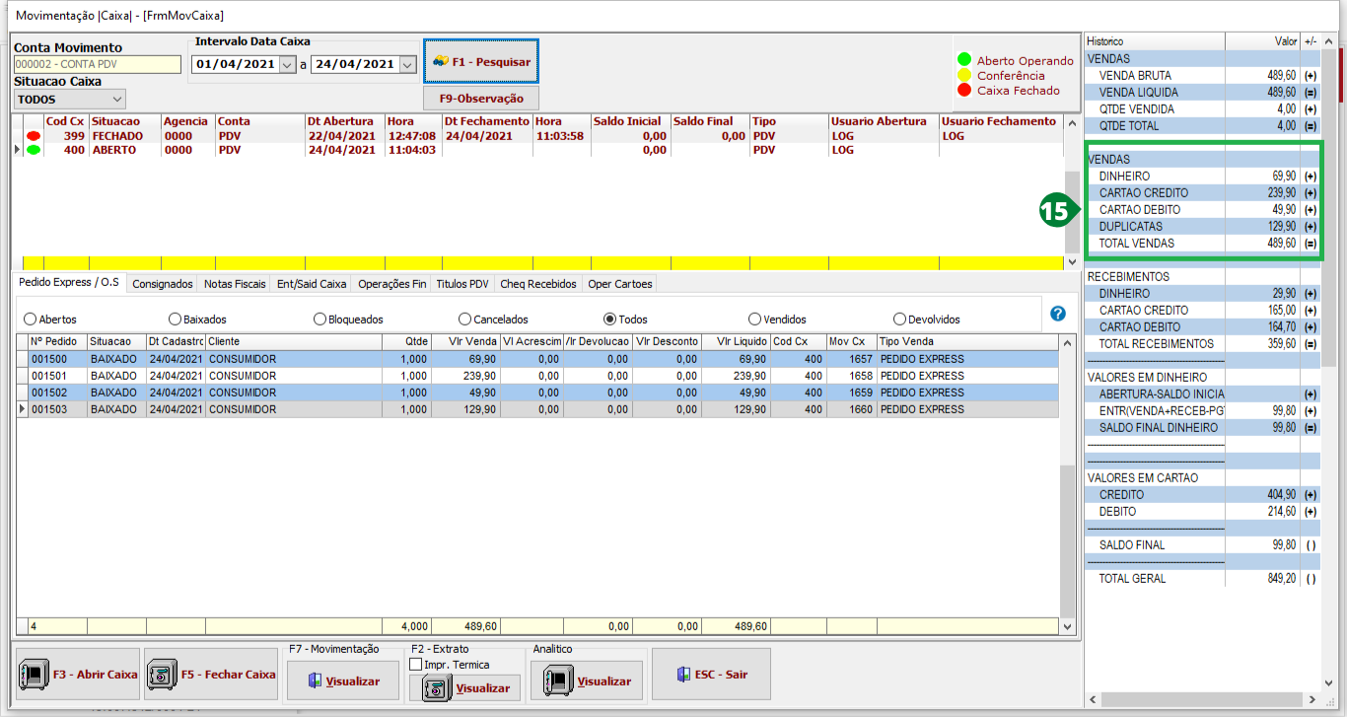Click the DUPLICATAS row in Historico
This screenshot has width=1347, height=717.
[x=1202, y=226]
